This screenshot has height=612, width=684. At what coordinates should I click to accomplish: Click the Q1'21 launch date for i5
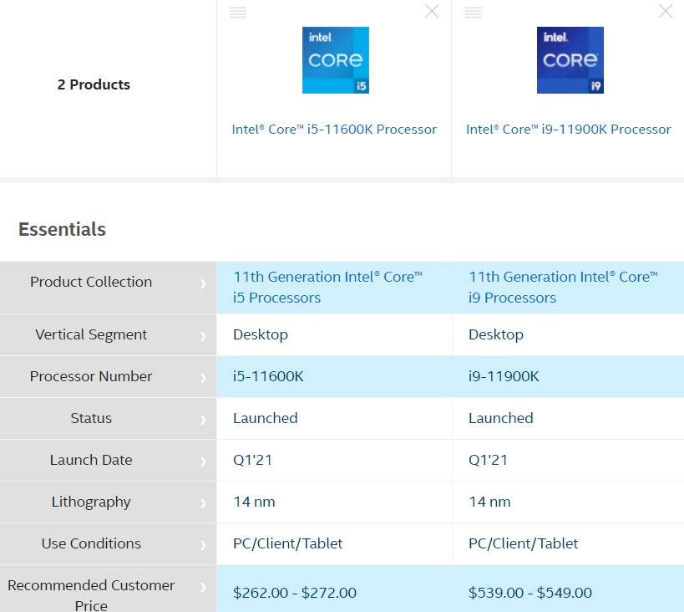pos(252,460)
